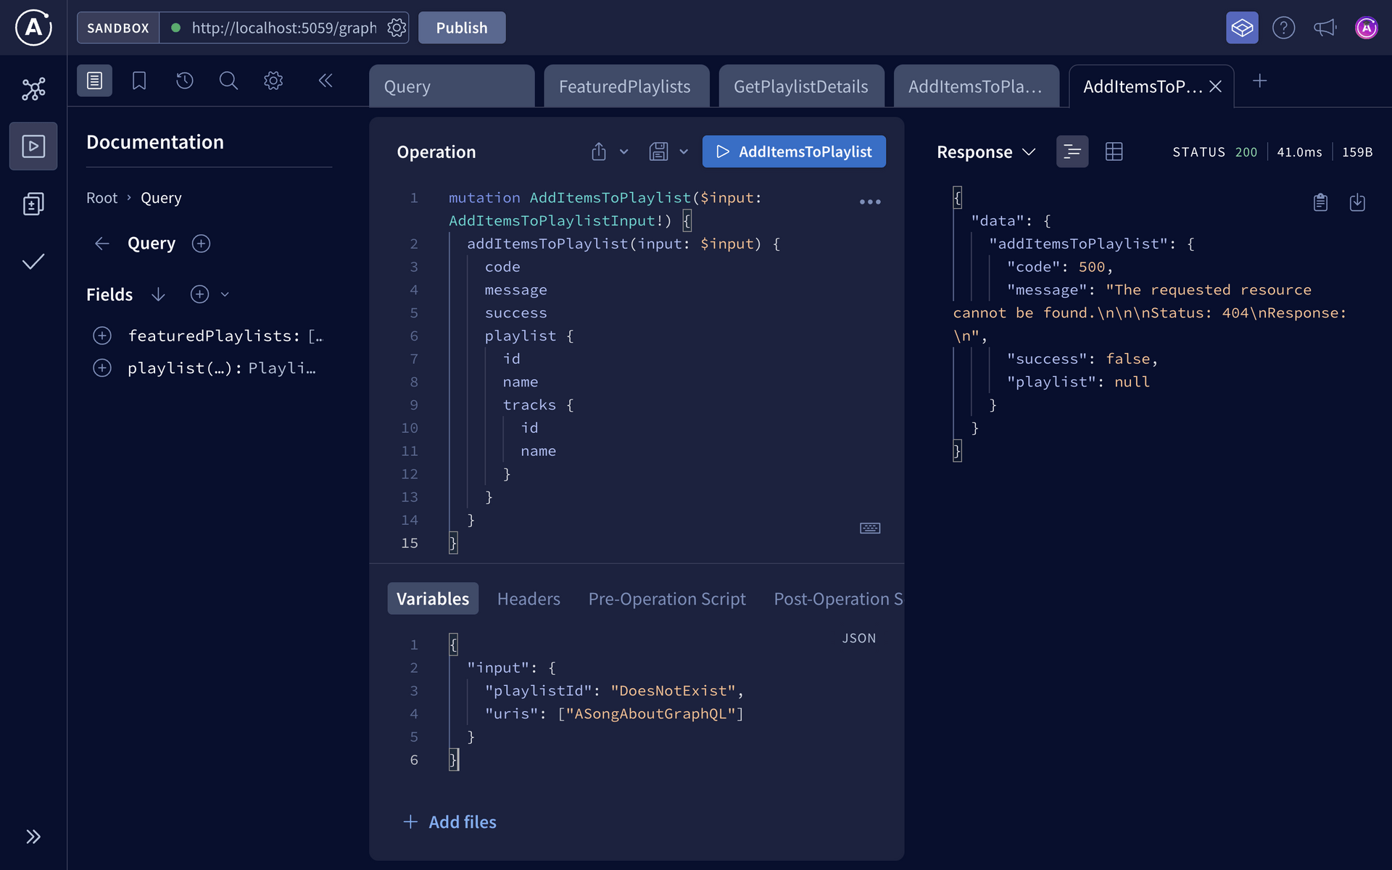
Task: Copy response using the clipboard icon
Action: click(x=1320, y=202)
